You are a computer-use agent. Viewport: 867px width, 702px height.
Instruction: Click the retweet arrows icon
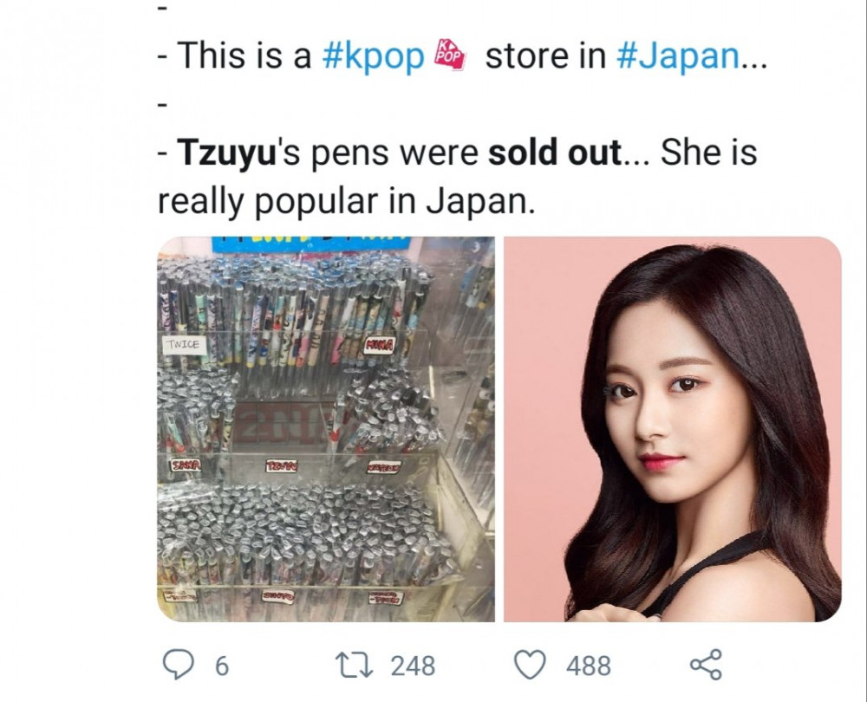pyautogui.click(x=353, y=665)
